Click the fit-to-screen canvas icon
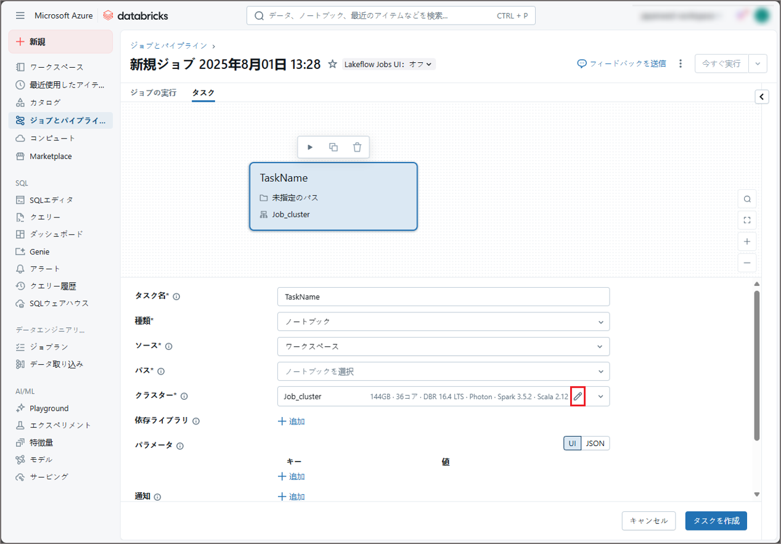This screenshot has height=544, width=781. 746,220
